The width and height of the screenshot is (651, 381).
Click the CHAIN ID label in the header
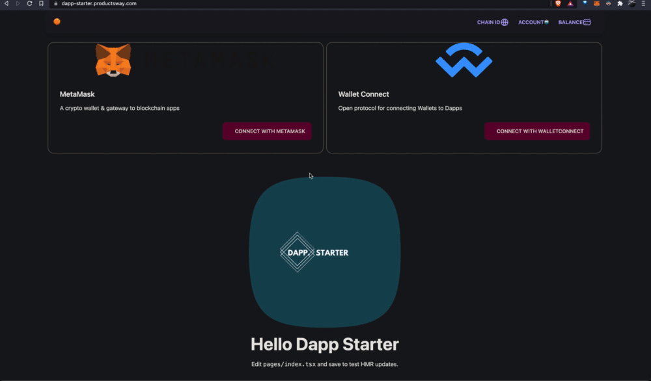(x=488, y=22)
